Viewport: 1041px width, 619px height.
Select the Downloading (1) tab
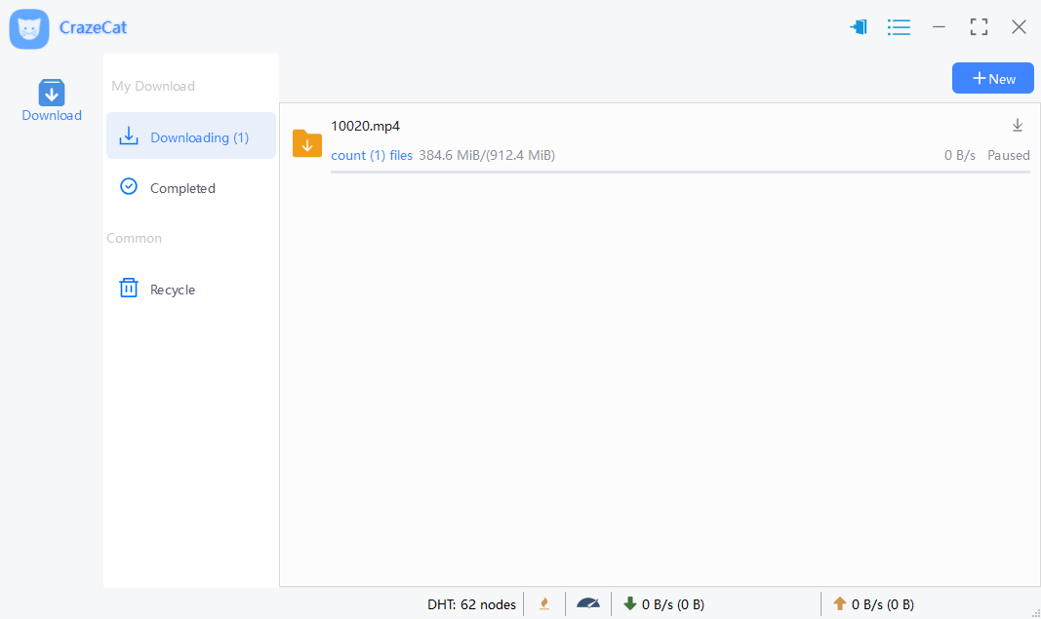pyautogui.click(x=191, y=137)
